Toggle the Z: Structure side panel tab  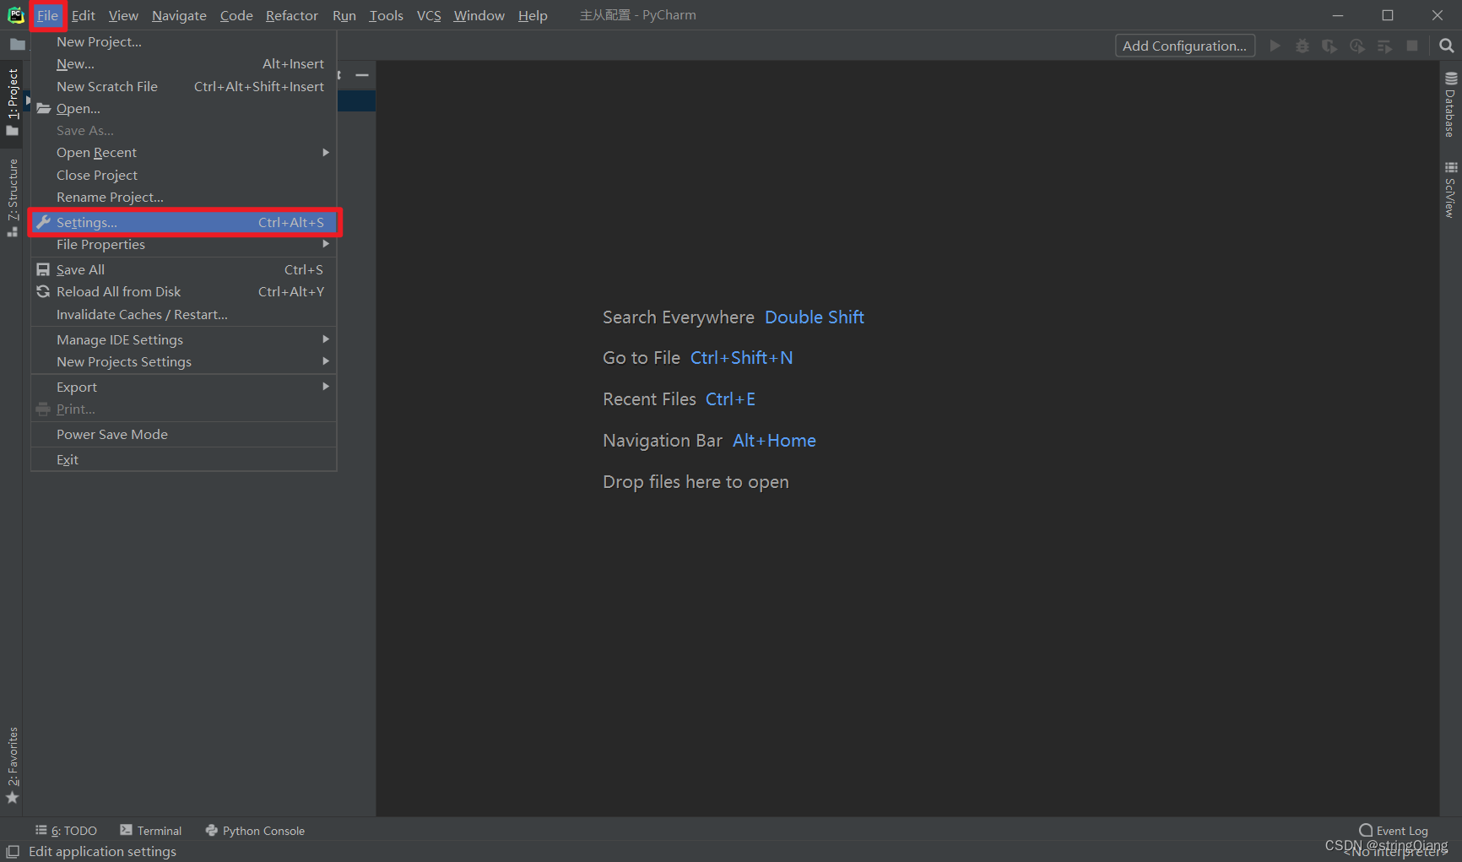coord(12,198)
